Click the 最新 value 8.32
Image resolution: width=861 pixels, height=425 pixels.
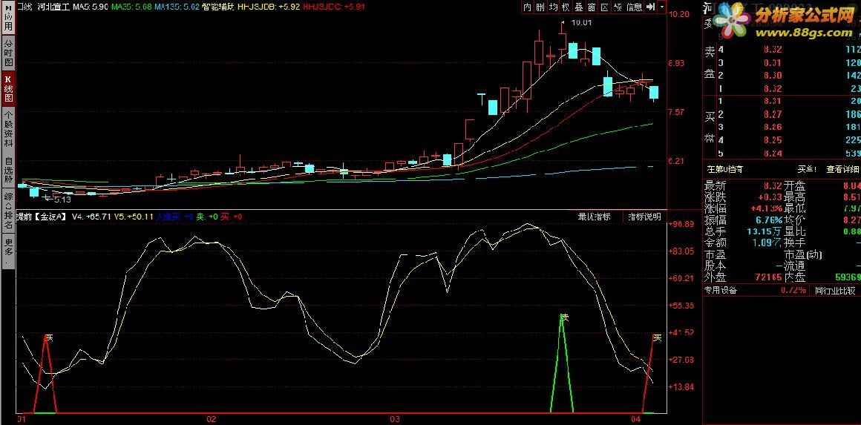pos(772,185)
